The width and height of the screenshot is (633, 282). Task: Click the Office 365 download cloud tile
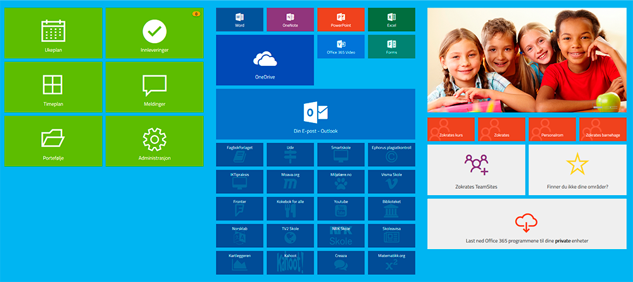coord(527,224)
